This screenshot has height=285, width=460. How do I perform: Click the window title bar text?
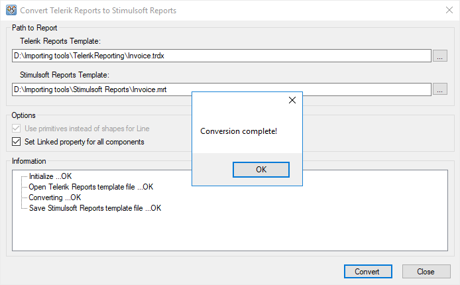coord(99,11)
